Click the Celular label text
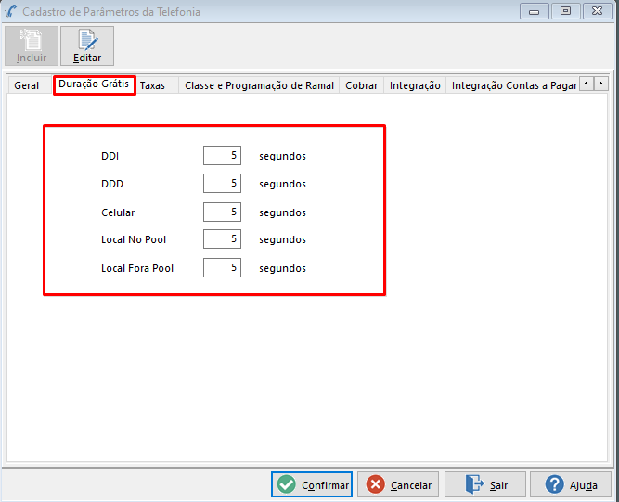619x502 pixels. coord(118,212)
